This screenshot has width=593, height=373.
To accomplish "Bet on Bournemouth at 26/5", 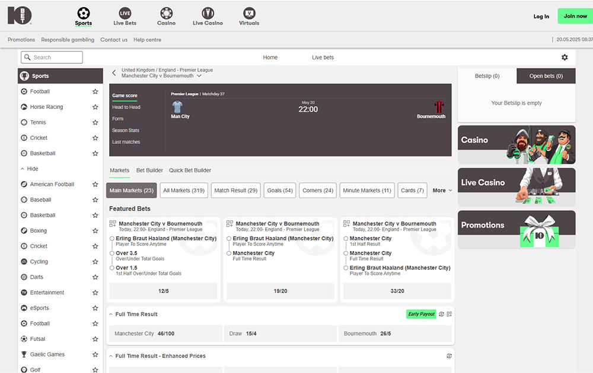I will [x=395, y=334].
